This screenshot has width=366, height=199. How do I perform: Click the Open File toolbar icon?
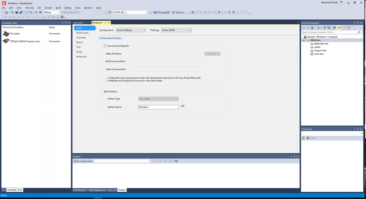pos(13,13)
